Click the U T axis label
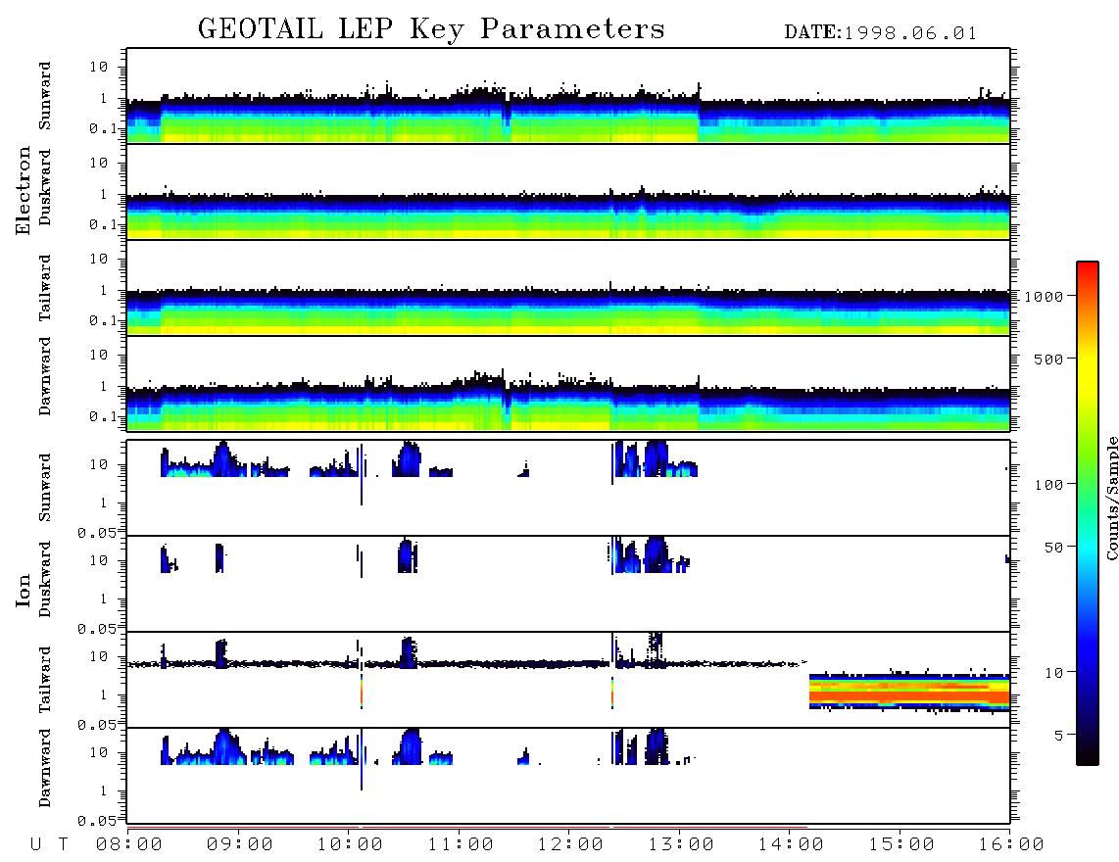Image resolution: width=1119 pixels, height=862 pixels. coord(49,845)
